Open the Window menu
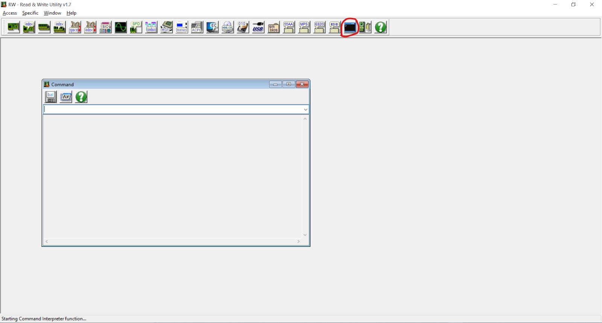Image resolution: width=602 pixels, height=323 pixels. 52,13
